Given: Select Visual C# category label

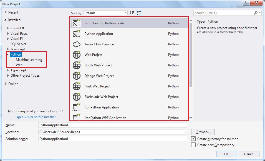Looking at the screenshot, I should coord(17,28).
